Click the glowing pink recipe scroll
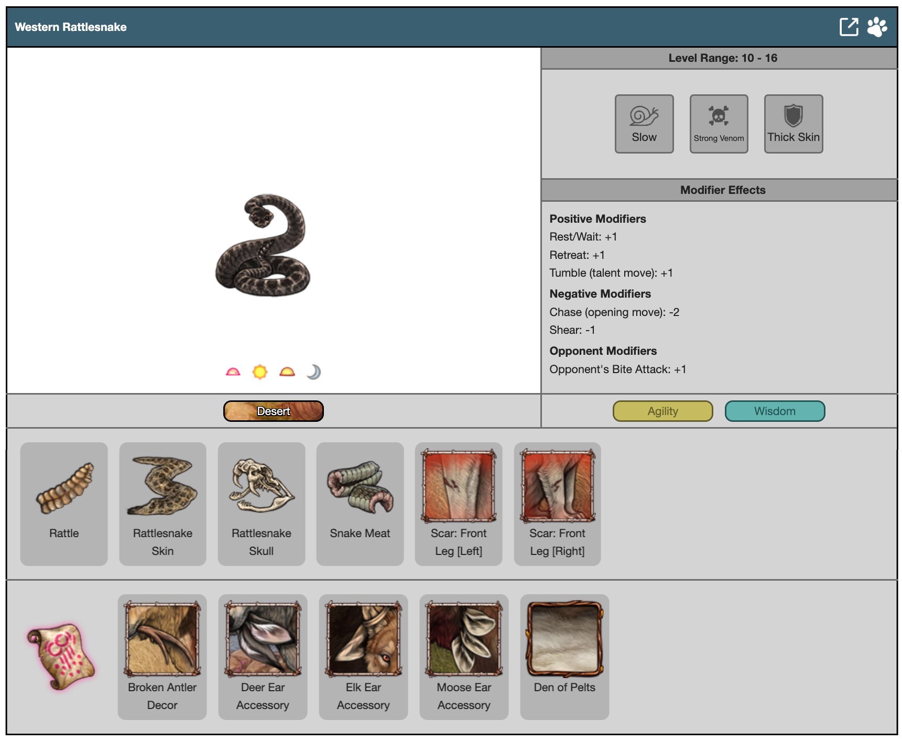 pos(61,656)
